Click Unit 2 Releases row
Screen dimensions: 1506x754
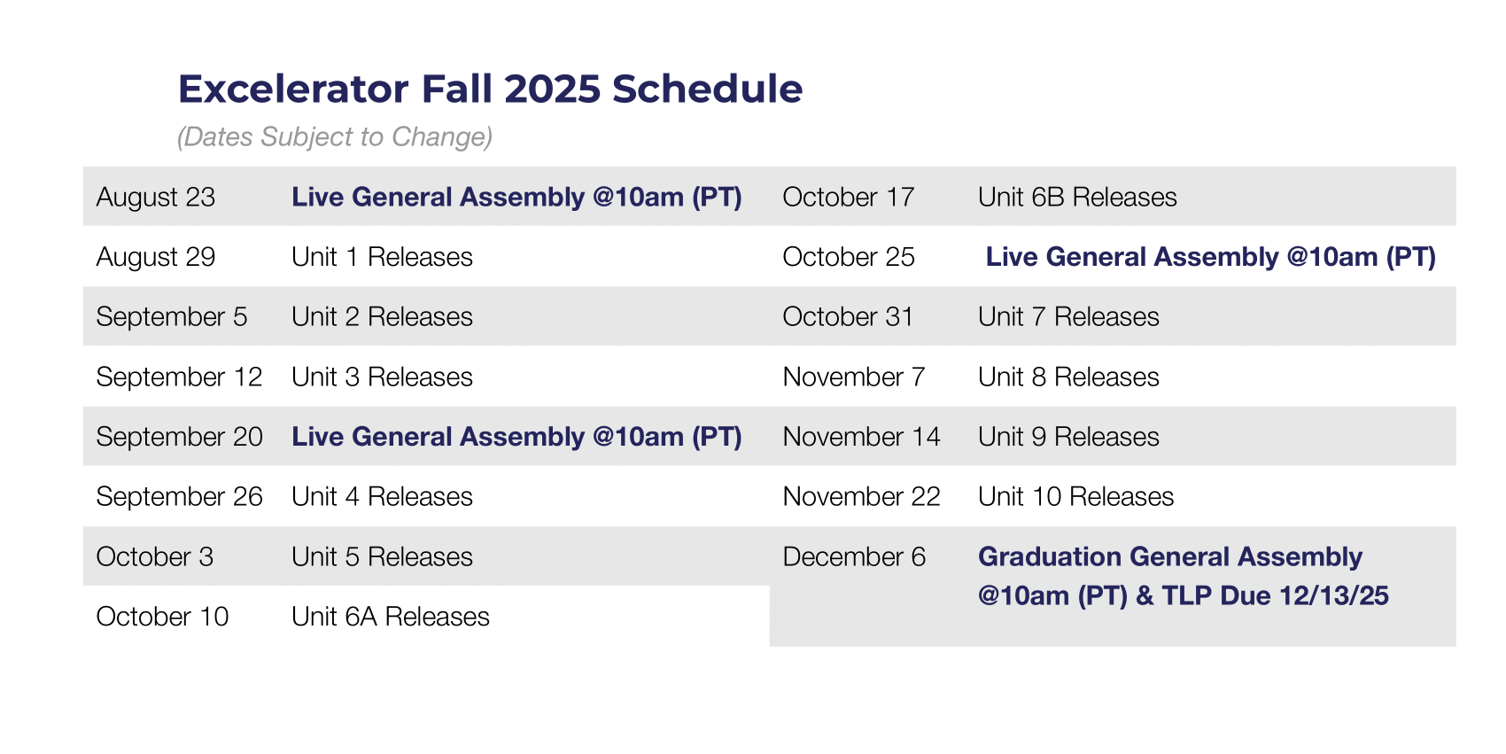(x=426, y=316)
